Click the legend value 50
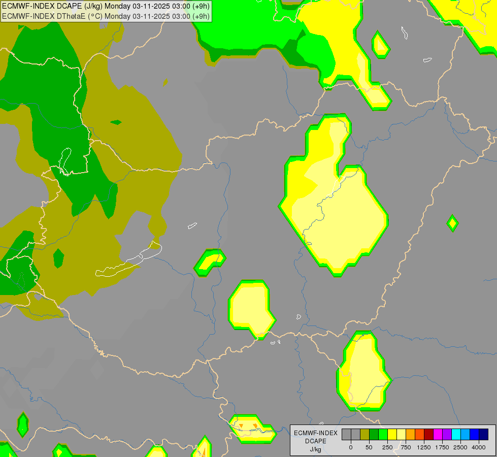The height and width of the screenshot is (457, 497). (x=369, y=447)
